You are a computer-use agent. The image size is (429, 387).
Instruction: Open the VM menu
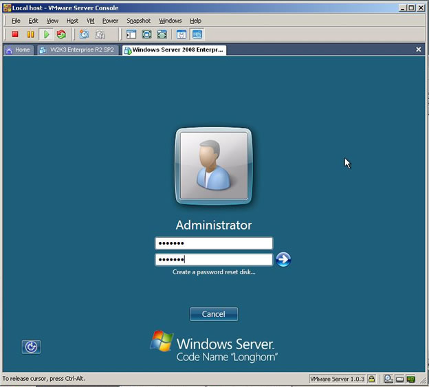[x=91, y=21]
